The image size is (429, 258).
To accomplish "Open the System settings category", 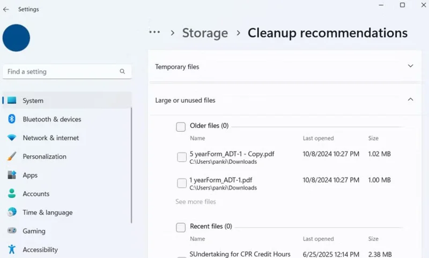I will pyautogui.click(x=33, y=101).
